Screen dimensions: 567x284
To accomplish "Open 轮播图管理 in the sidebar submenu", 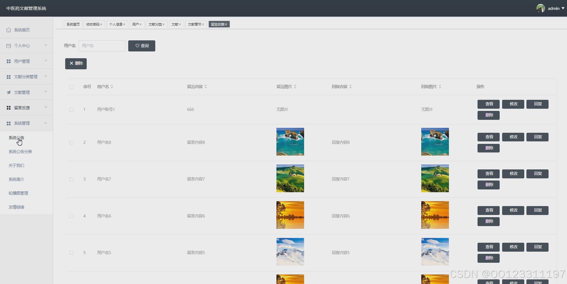I will (18, 193).
